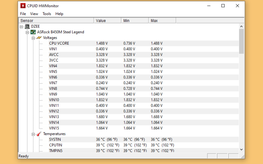The image size is (263, 164).
Task: Open the View menu
Action: [34, 14]
